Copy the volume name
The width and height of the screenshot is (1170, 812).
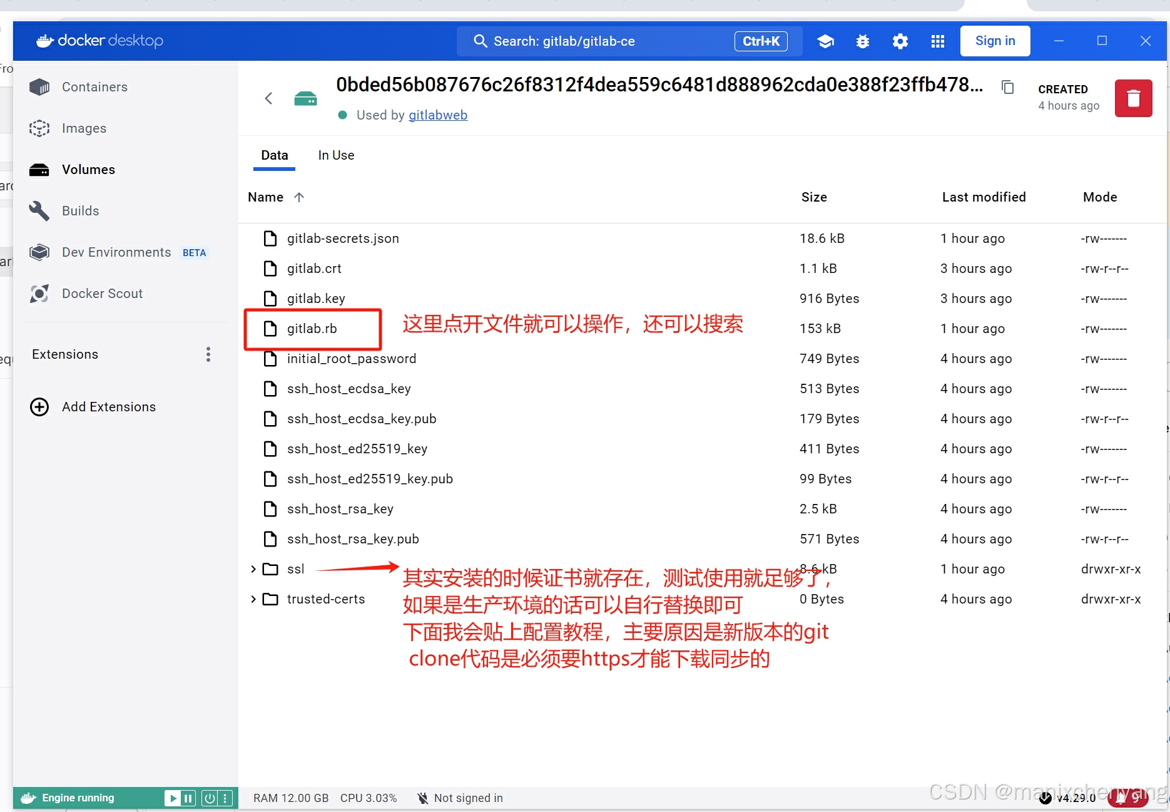coord(1008,87)
